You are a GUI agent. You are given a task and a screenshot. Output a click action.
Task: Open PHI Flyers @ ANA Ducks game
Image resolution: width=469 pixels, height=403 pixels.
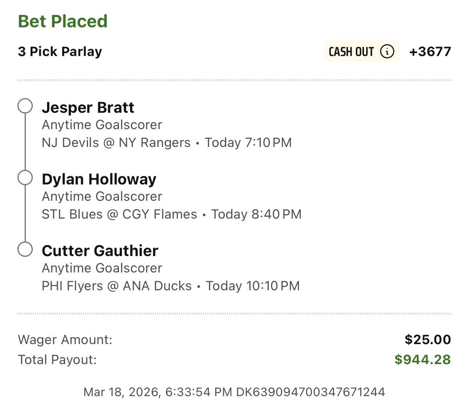click(x=116, y=286)
